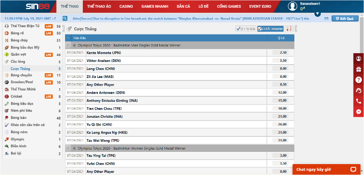Click the handball icon in sidebar
Viewport: 364px width, 175px height.
(x=7, y=132)
